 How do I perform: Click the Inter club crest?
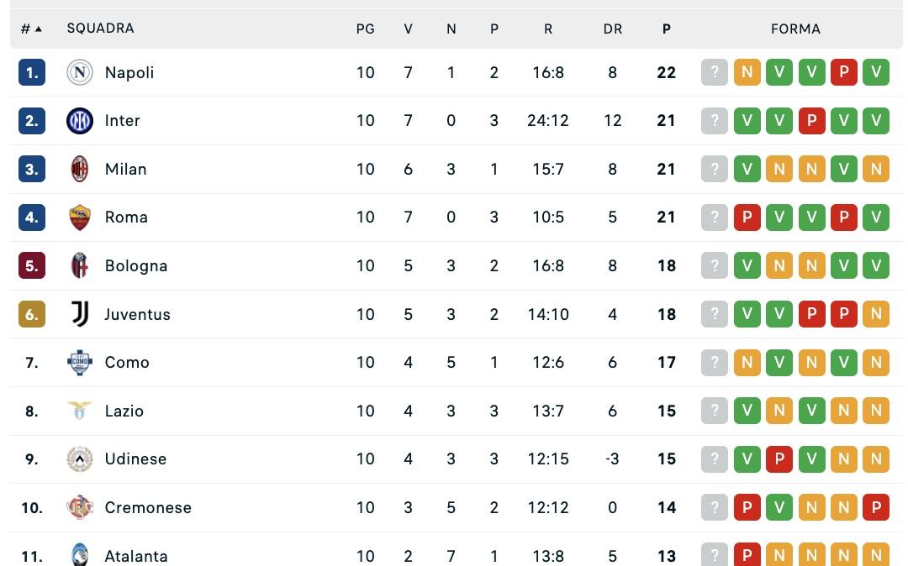point(79,120)
